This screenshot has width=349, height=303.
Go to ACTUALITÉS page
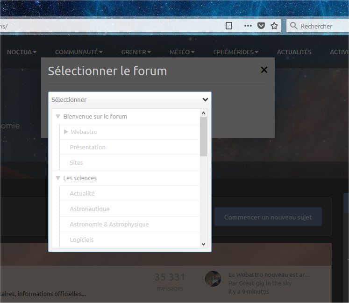pos(294,52)
